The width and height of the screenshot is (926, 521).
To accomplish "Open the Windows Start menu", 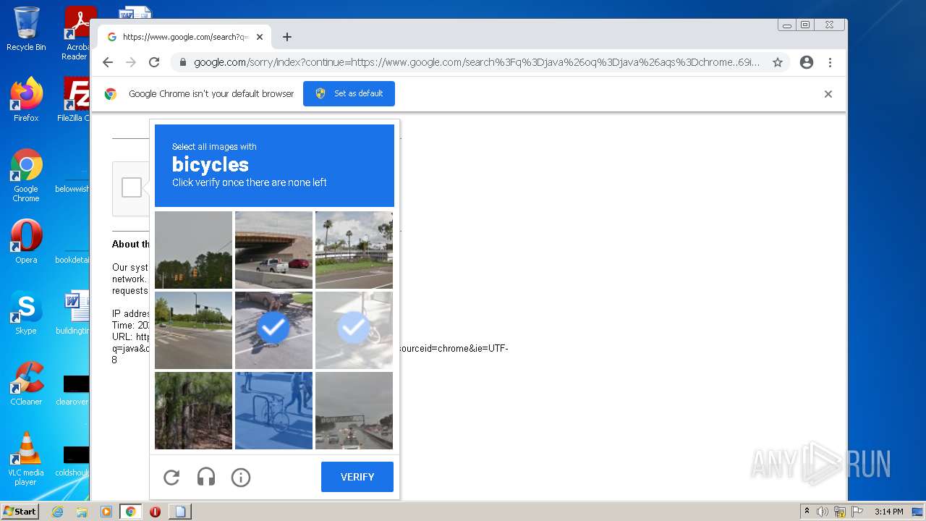I will coord(20,512).
